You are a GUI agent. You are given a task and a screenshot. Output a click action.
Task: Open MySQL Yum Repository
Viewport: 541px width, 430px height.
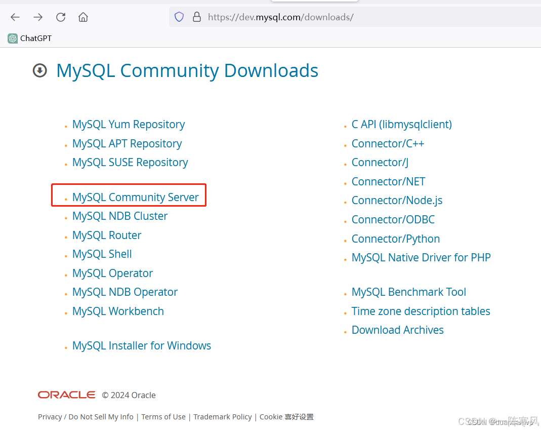pyautogui.click(x=129, y=124)
